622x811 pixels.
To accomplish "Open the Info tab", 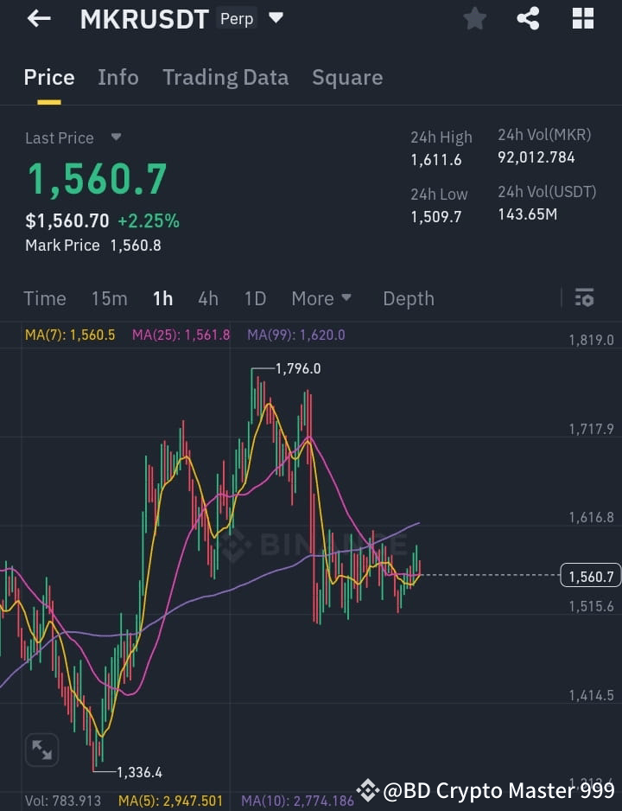I will click(118, 77).
